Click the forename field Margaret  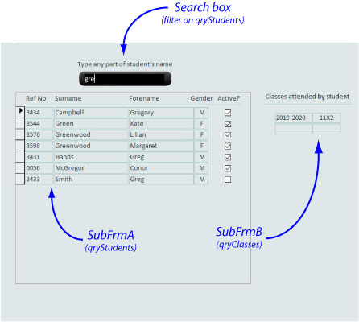click(x=161, y=146)
